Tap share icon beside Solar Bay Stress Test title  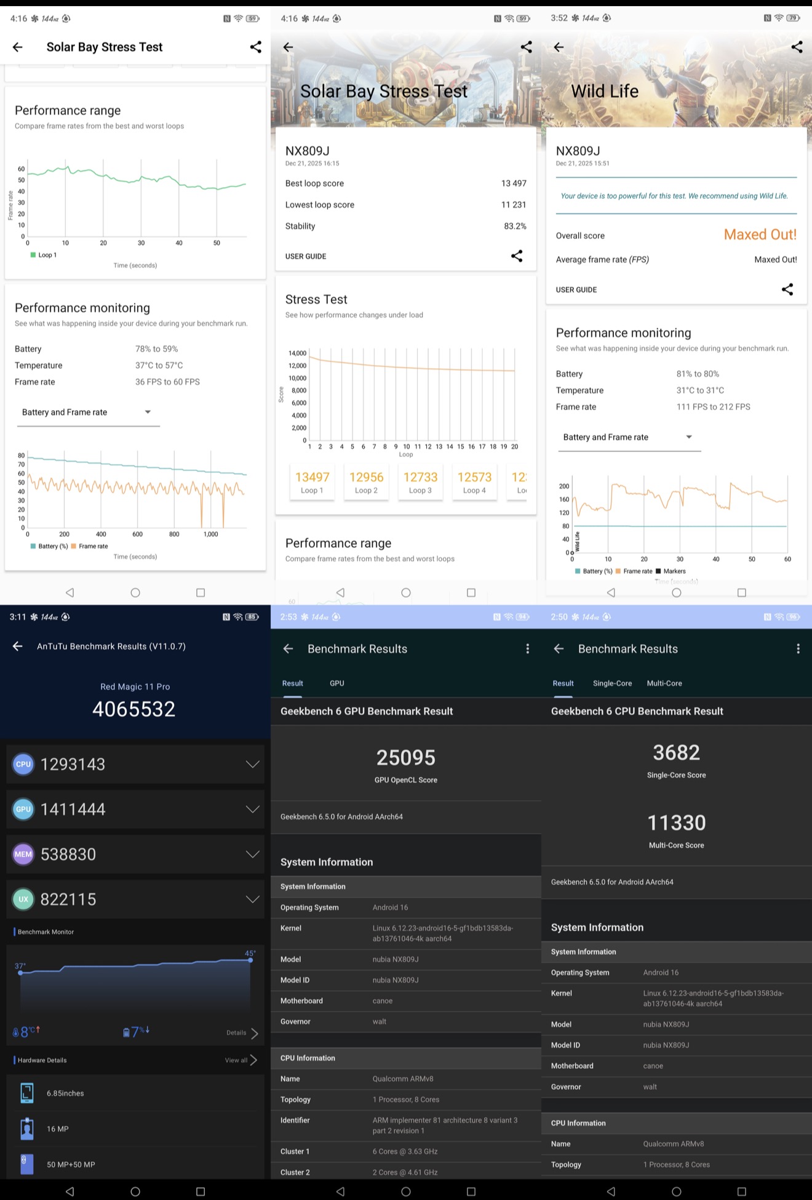(x=256, y=47)
